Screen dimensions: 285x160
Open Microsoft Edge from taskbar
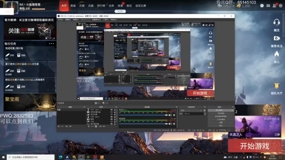(60, 157)
